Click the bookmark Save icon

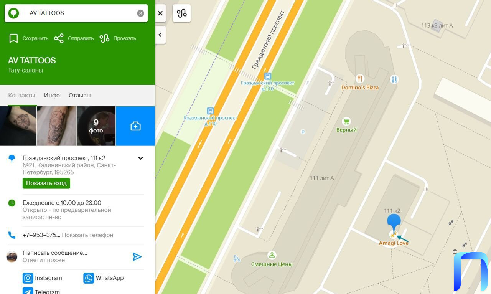pos(14,38)
